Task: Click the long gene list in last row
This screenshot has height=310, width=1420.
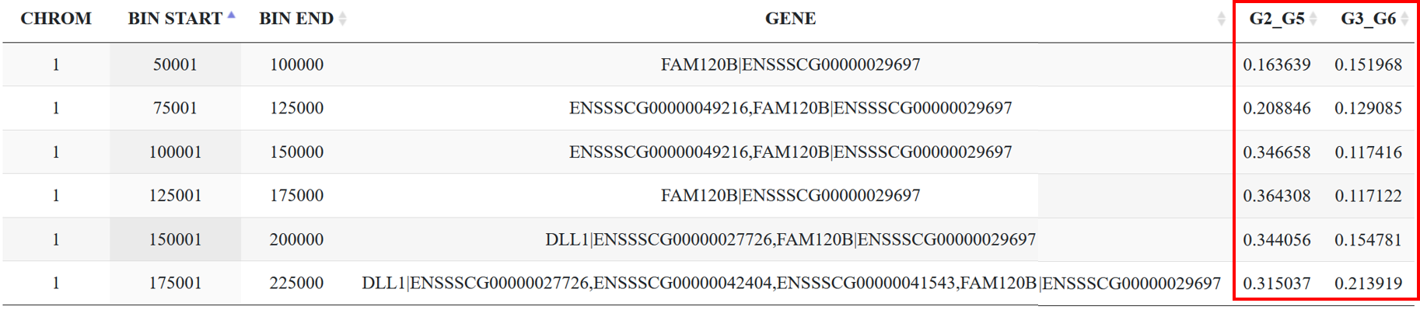Action: coord(791,283)
